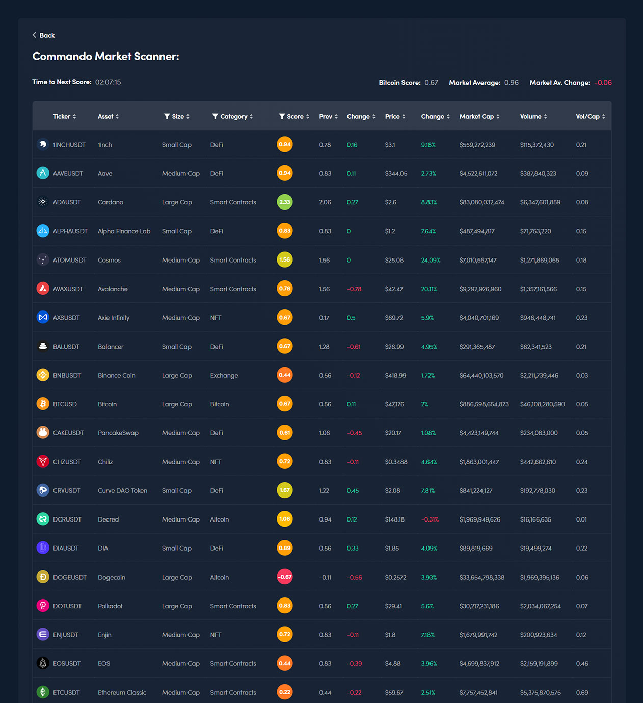Viewport: 643px width, 703px height.
Task: Go back using the Back link
Action: pyautogui.click(x=44, y=35)
